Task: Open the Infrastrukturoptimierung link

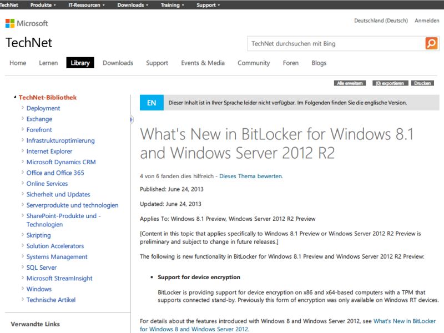Action: 60,140
